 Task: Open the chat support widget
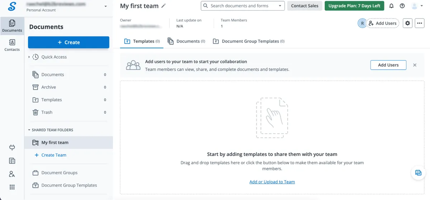pyautogui.click(x=418, y=173)
